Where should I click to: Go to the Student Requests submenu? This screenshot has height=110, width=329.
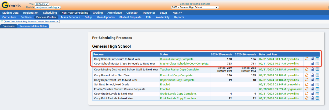click(x=130, y=17)
